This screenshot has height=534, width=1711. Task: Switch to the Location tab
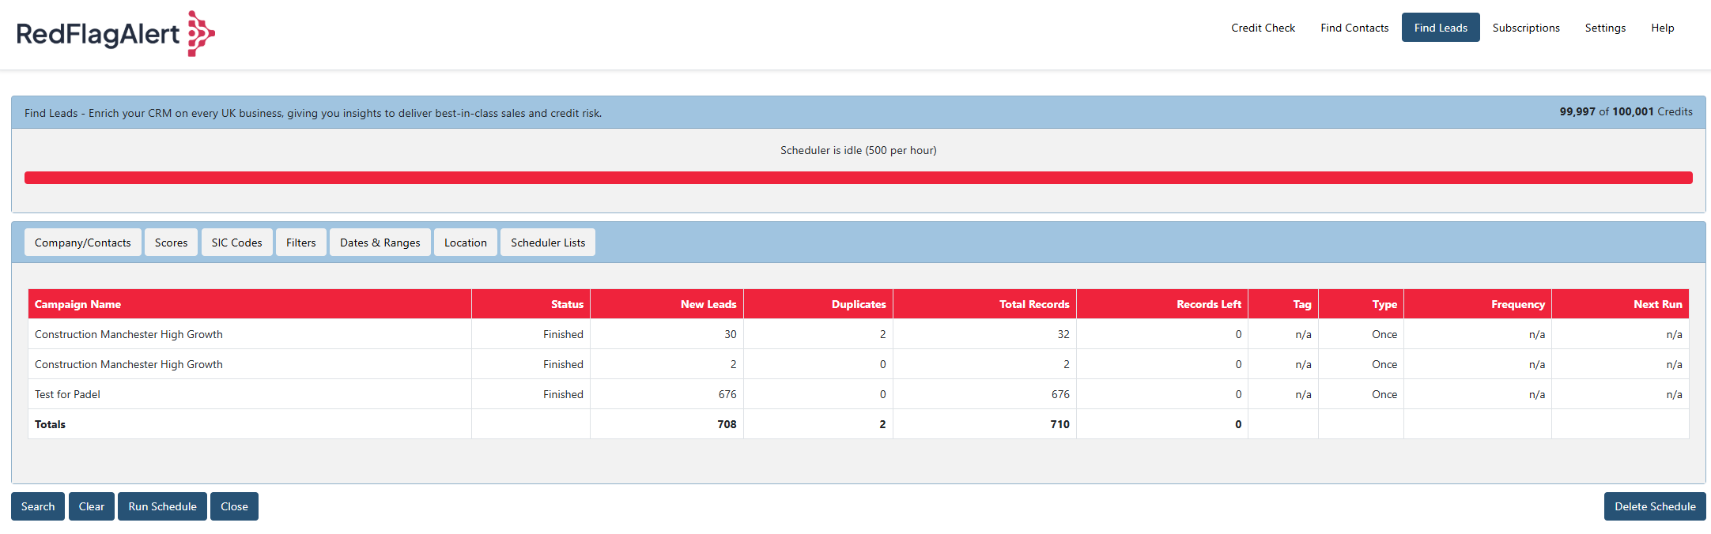tap(465, 243)
